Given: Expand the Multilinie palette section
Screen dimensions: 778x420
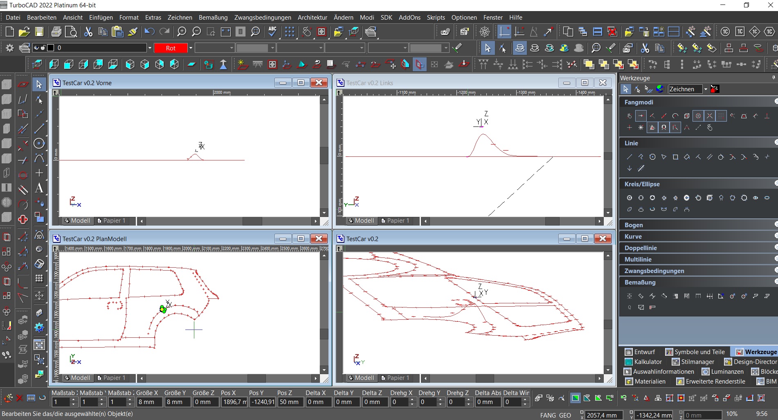Looking at the screenshot, I should (x=776, y=259).
